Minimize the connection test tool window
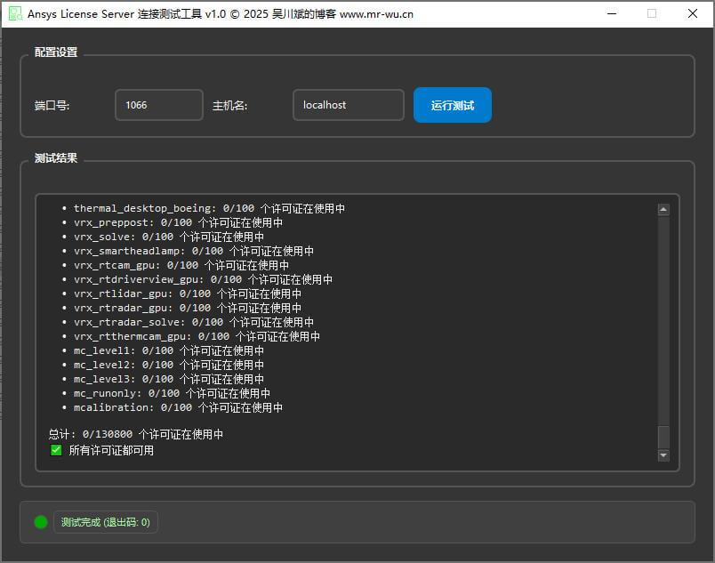715x563 pixels. pyautogui.click(x=611, y=14)
